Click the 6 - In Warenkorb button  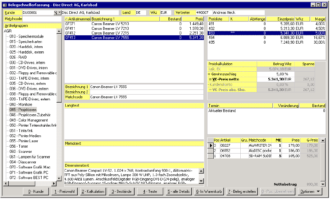coord(209,191)
